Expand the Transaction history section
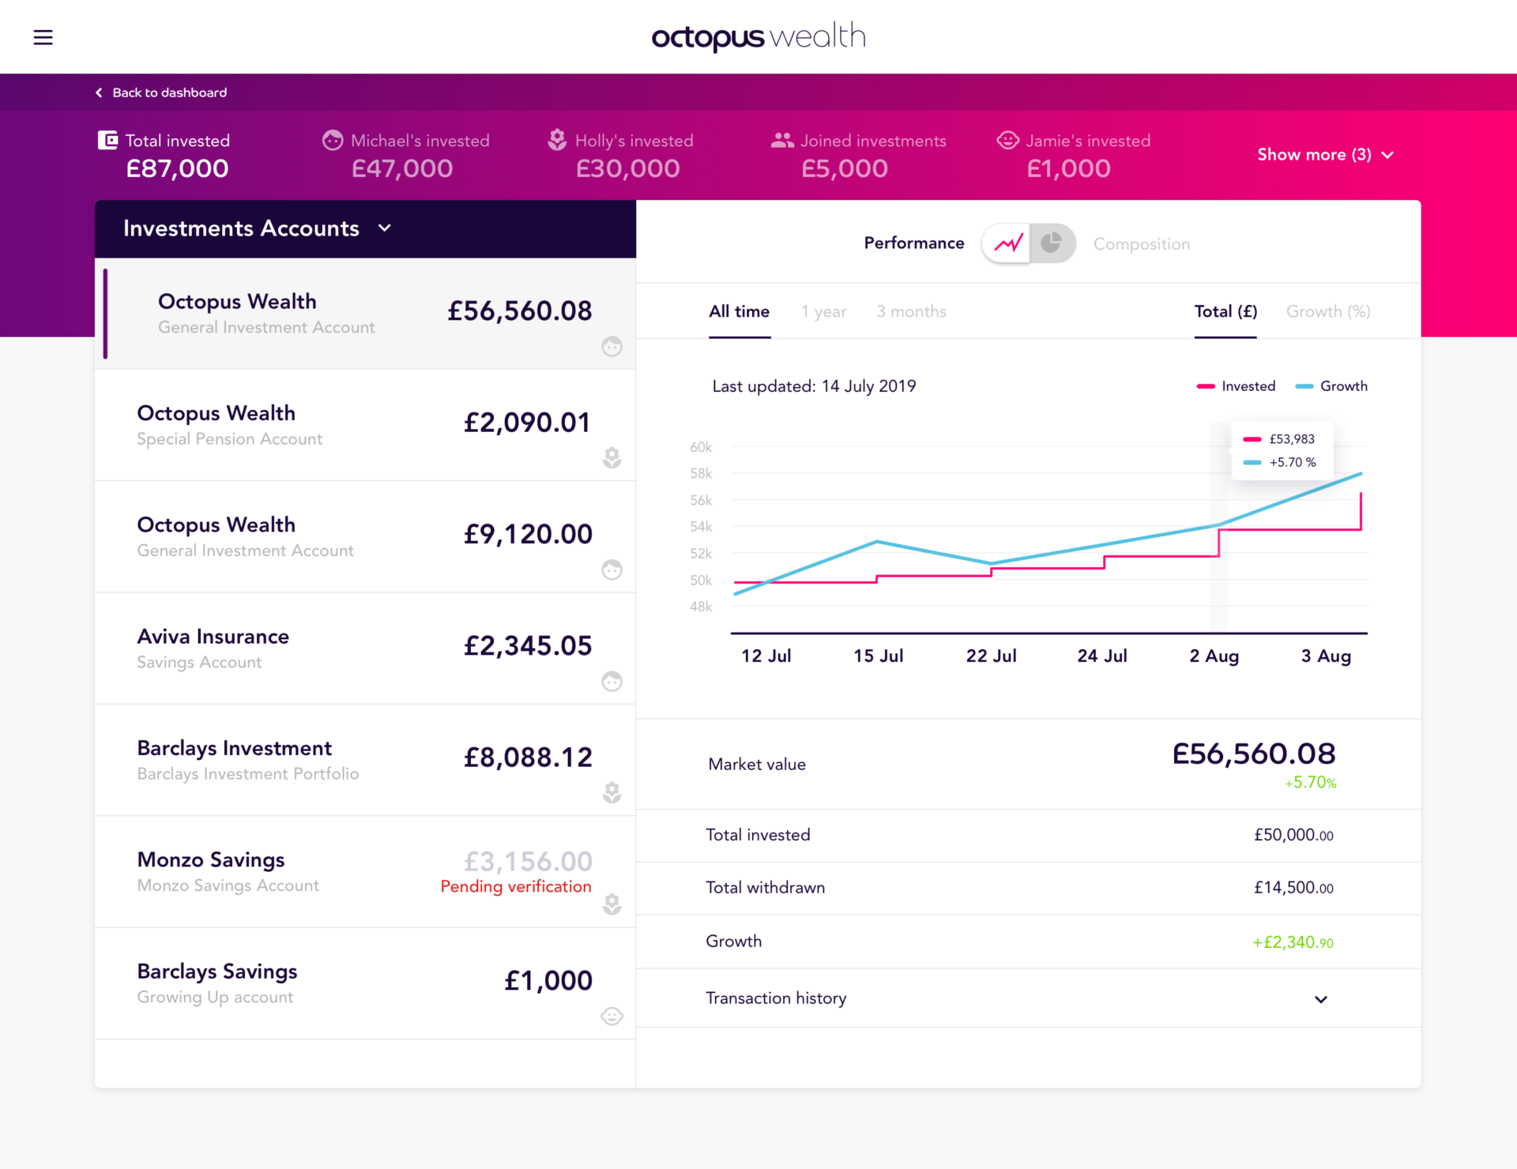The image size is (1517, 1169). click(1028, 998)
